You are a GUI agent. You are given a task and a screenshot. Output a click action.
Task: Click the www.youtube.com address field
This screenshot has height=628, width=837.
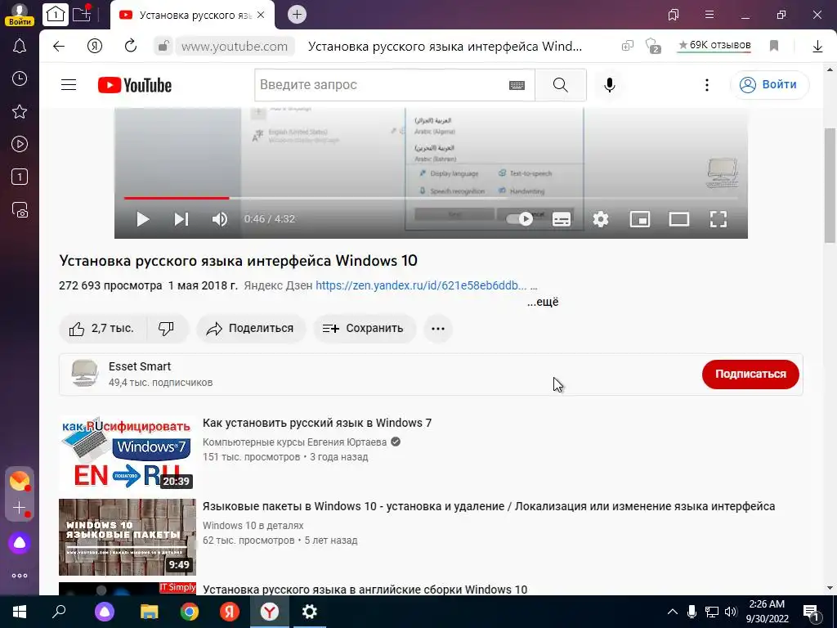[x=235, y=47]
